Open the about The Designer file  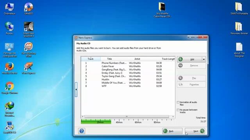coord(239,50)
